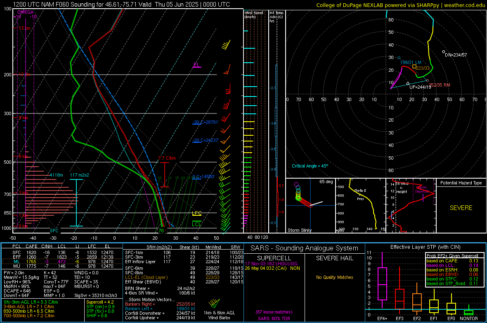
Task: Click the green LCL label
Action: (x=196, y=224)
